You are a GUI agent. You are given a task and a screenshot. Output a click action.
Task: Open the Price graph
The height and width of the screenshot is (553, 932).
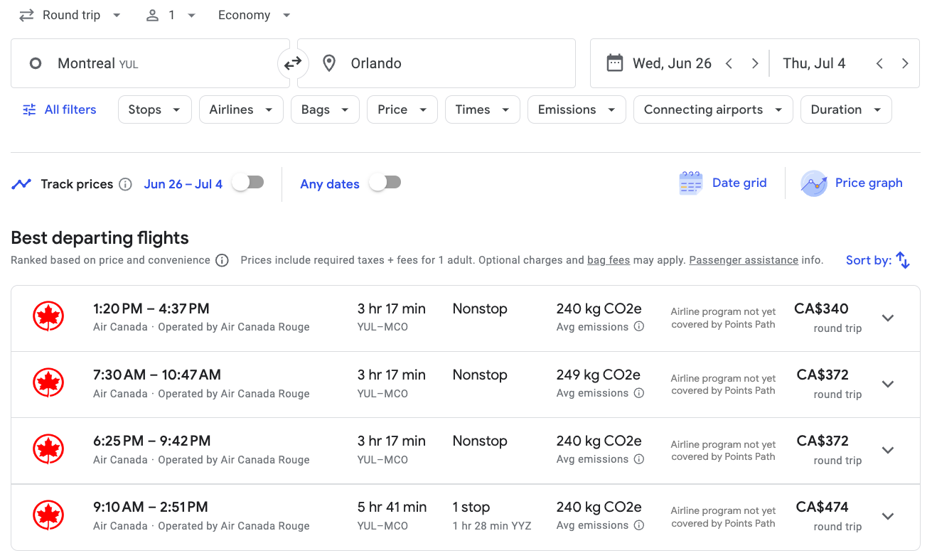[x=852, y=183]
